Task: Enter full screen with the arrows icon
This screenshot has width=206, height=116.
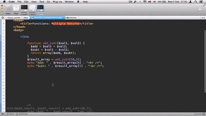Action: [204, 5]
